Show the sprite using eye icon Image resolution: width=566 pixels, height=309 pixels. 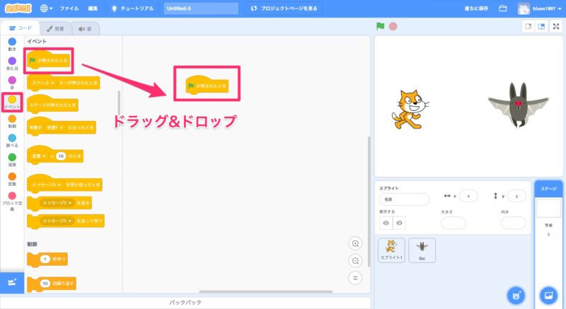[386, 223]
